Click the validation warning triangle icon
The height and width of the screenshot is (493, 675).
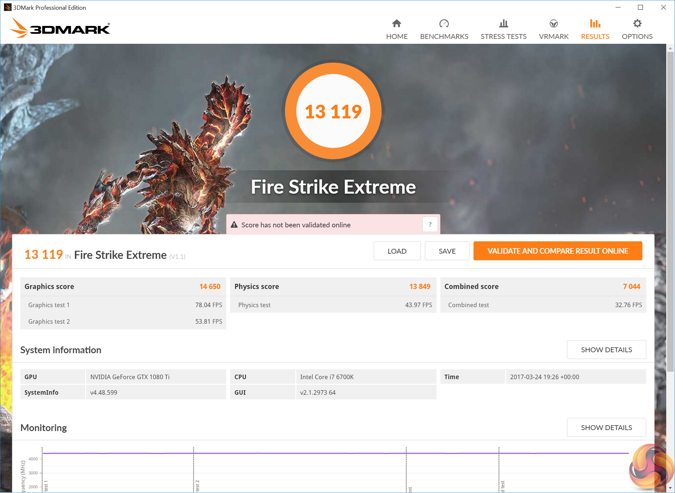234,225
